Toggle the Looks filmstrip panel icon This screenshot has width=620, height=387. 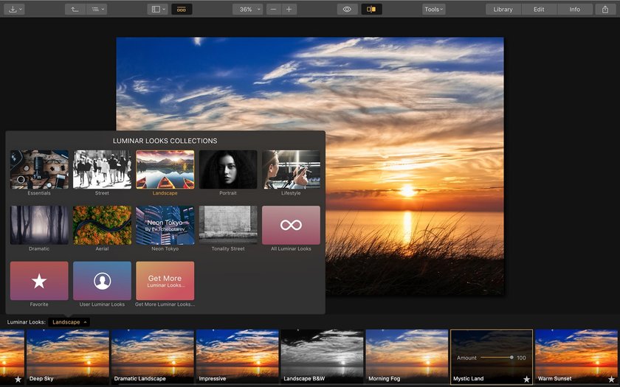[x=182, y=9]
